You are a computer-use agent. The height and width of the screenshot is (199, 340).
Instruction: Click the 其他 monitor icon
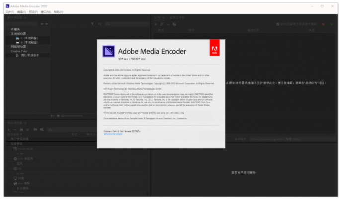coord(15,178)
